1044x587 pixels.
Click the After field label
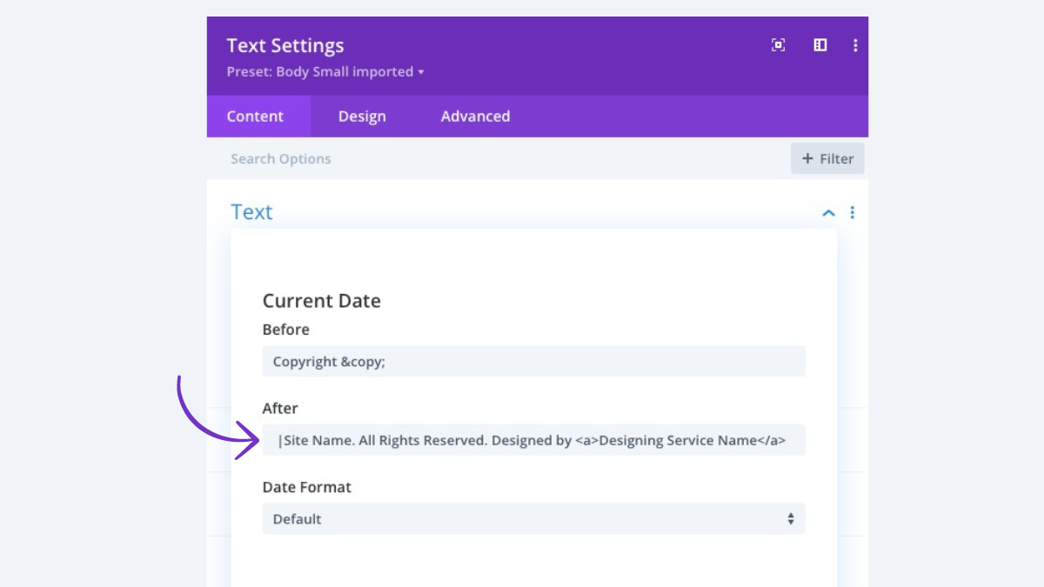pyautogui.click(x=280, y=408)
